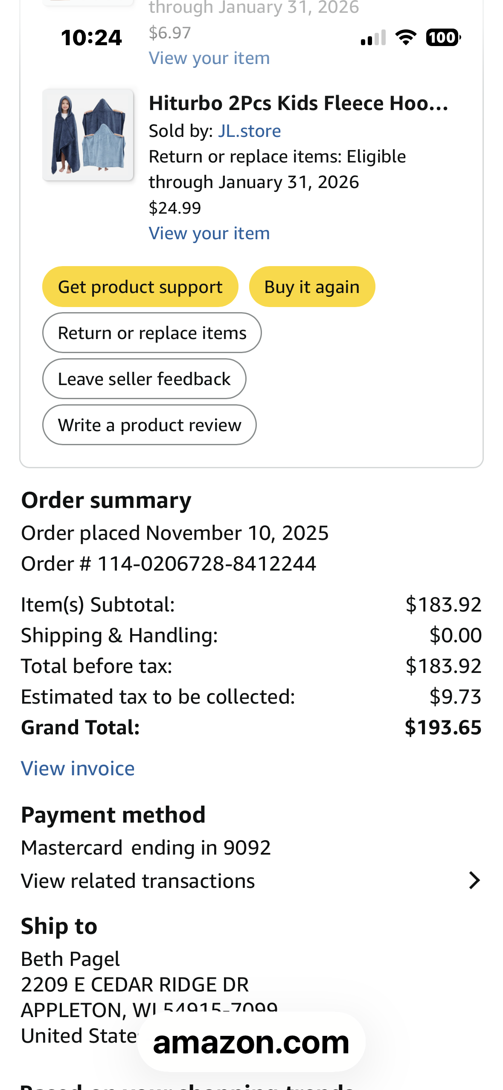Open the JL.store seller link

coord(250,131)
